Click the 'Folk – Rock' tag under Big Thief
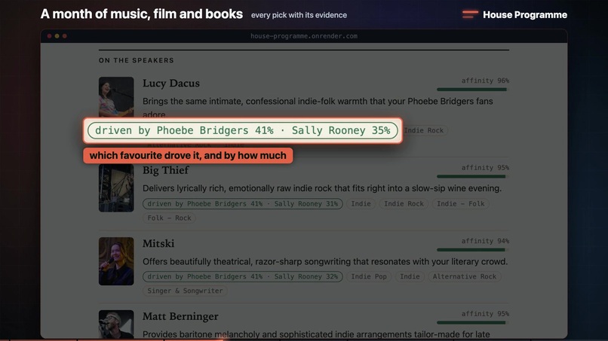Image resolution: width=608 pixels, height=341 pixels. pos(169,218)
